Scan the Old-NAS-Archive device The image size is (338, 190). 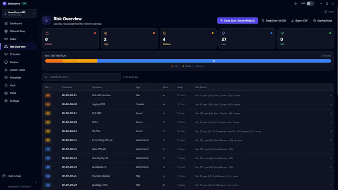pyautogui.click(x=181, y=95)
